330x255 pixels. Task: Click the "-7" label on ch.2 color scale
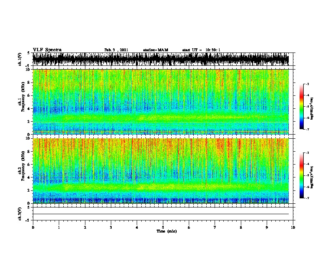(x=307, y=198)
